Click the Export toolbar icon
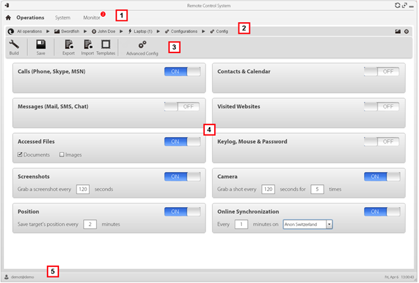The image size is (419, 283). pos(68,44)
